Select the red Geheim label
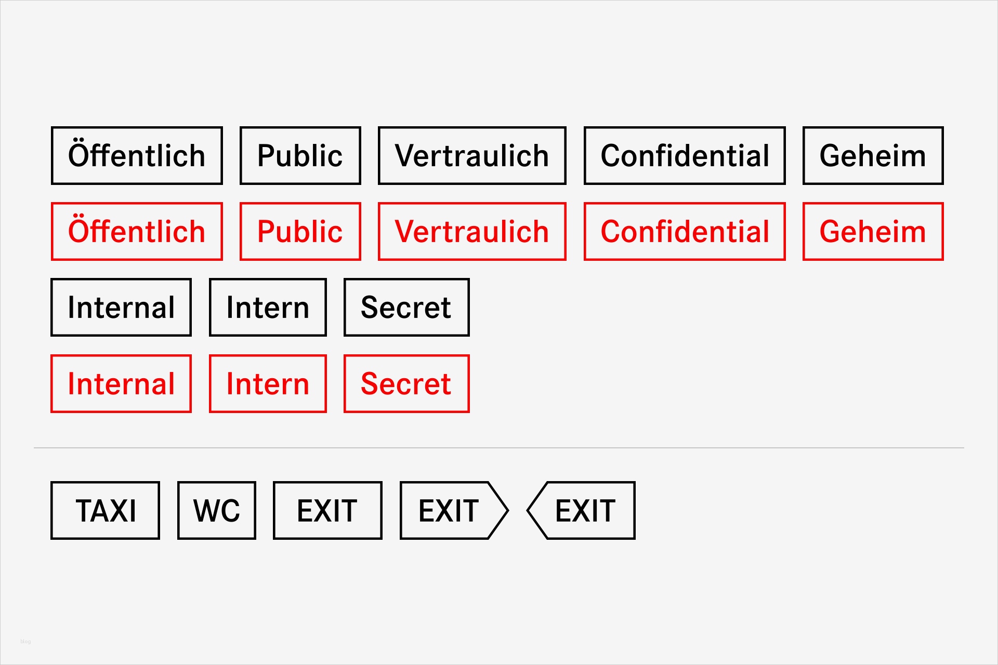Screen dimensions: 998x665 click(x=873, y=231)
